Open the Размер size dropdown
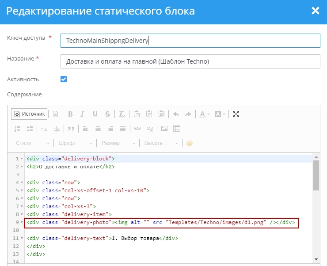The height and width of the screenshot is (266, 327). tap(118, 143)
